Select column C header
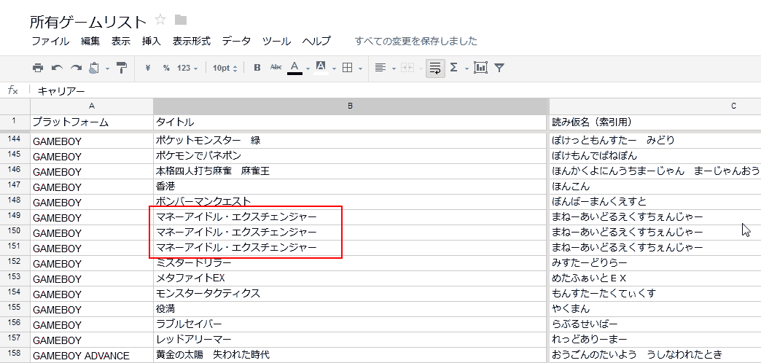Screen dimensions: 761x363 655,106
